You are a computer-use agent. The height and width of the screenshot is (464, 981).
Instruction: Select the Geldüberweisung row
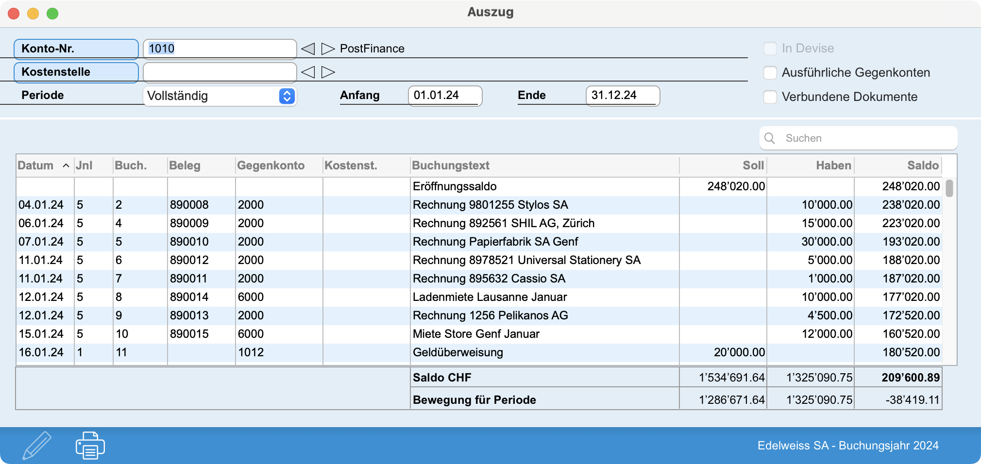pyautogui.click(x=479, y=352)
